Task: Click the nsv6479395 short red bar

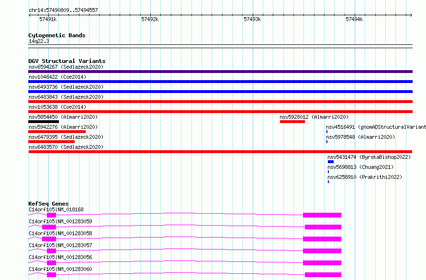Action: 51,142
